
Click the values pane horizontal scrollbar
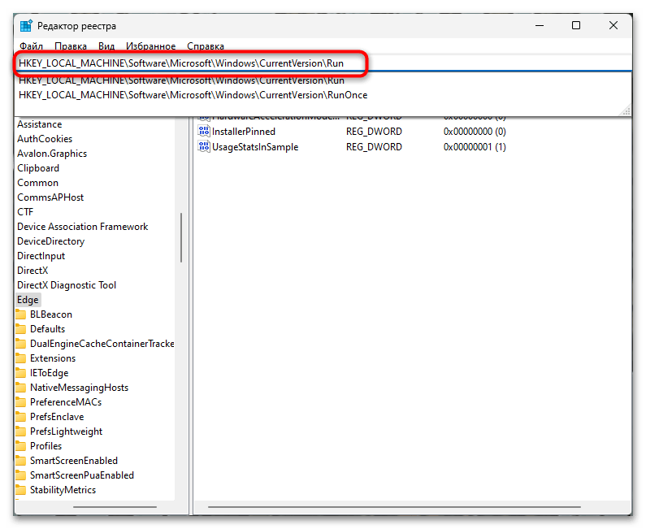pyautogui.click(x=394, y=507)
